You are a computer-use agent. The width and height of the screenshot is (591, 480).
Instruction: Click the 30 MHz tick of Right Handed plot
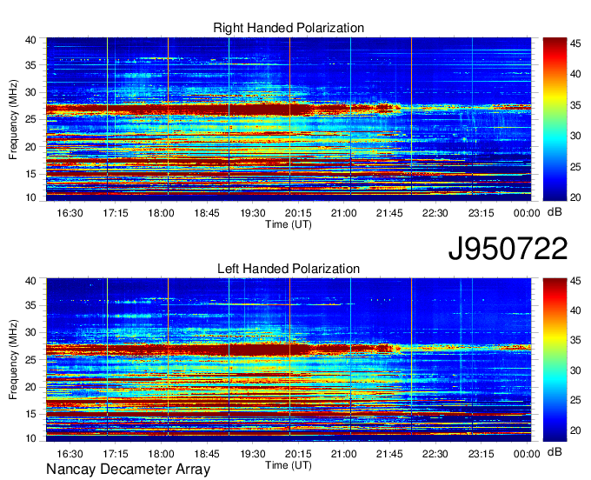[30, 92]
